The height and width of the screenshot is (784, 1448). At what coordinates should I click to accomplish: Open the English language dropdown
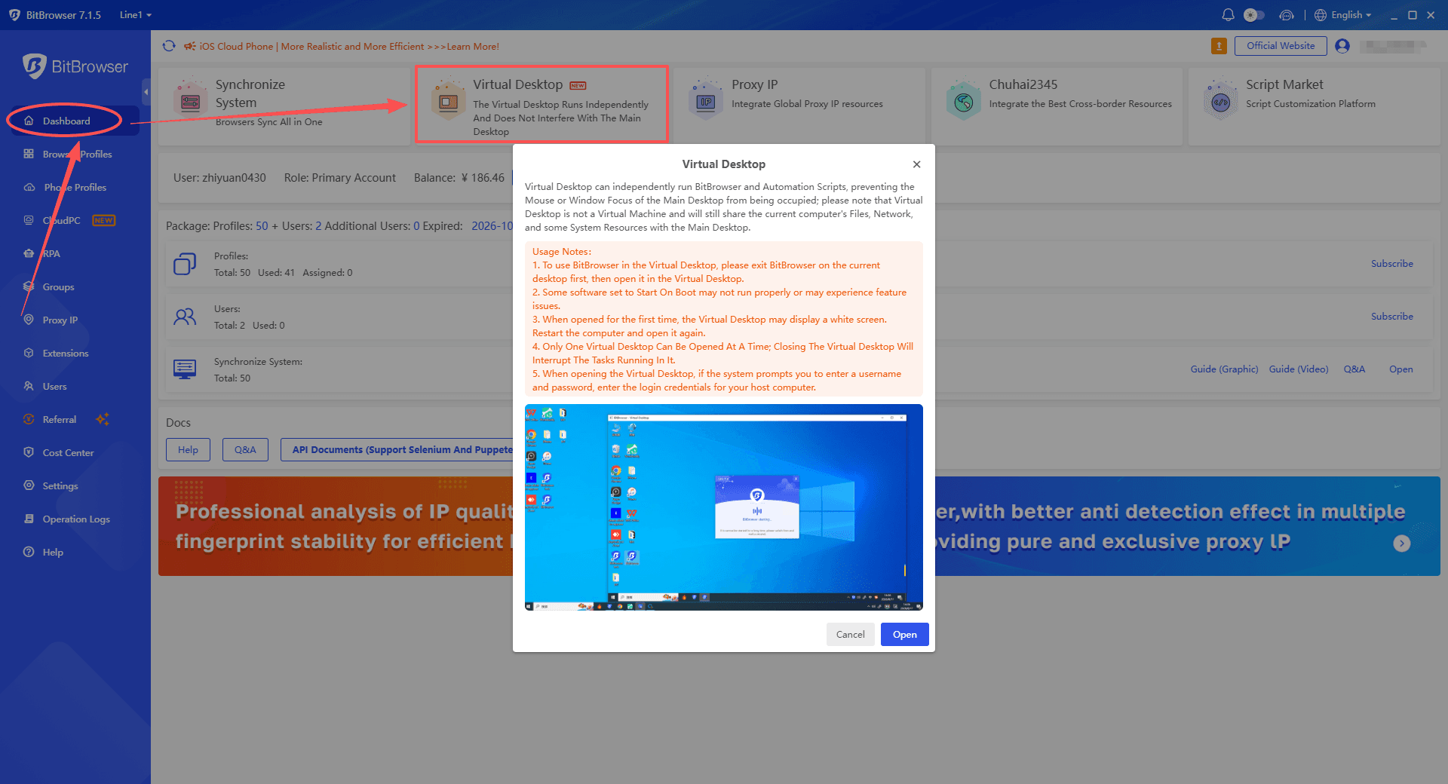(1343, 15)
